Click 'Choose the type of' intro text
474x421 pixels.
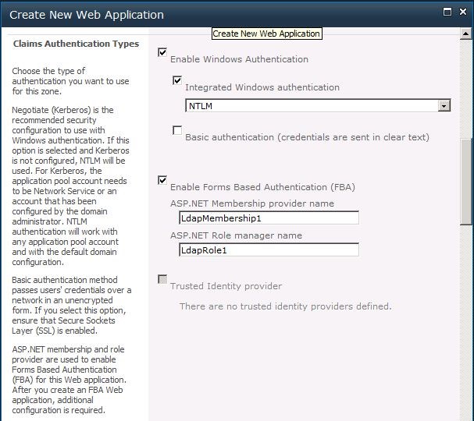point(70,81)
